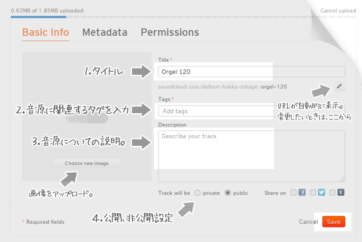The width and height of the screenshot is (362, 242).
Task: Click the pencil icon to edit URL
Action: point(339,86)
